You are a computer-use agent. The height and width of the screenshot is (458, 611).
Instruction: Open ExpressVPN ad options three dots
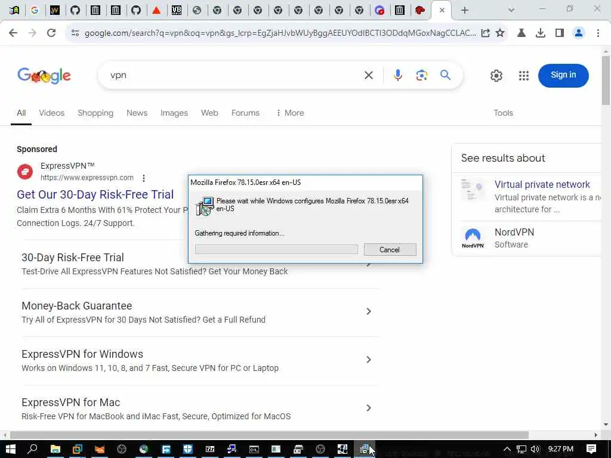pyautogui.click(x=144, y=178)
